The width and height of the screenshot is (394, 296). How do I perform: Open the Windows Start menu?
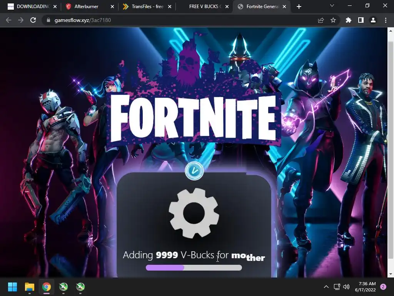[12, 287]
